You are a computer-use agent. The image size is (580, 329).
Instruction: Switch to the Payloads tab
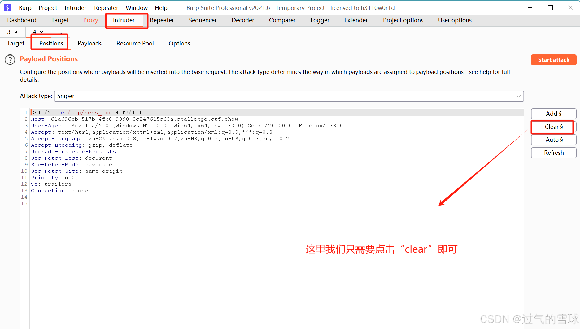[x=89, y=43]
